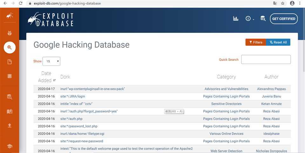Click Advisories and Vulnerabilities category
The height and width of the screenshot is (153, 305).
[x=227, y=89]
